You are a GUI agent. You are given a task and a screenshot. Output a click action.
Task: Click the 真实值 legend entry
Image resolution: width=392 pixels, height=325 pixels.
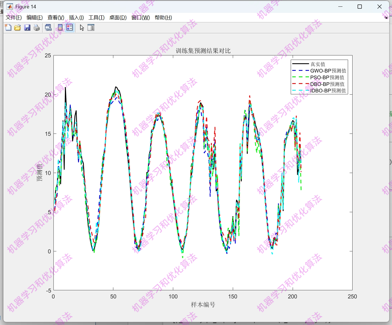(318, 64)
